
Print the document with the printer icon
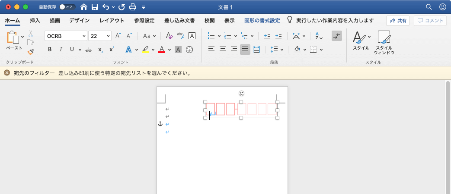(132, 7)
